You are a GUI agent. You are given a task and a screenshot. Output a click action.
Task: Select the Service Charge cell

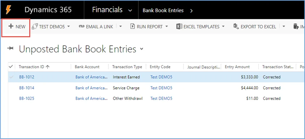(x=126, y=88)
